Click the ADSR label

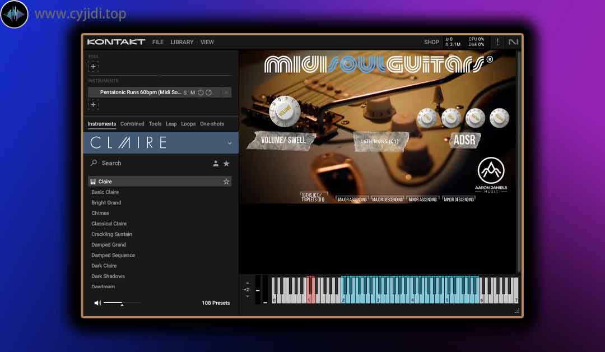[x=464, y=140]
